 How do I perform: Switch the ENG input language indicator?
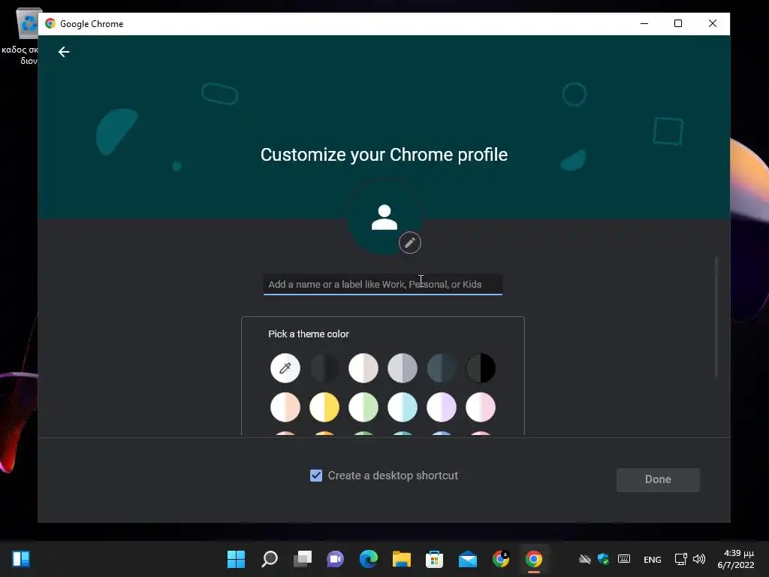[653, 559]
